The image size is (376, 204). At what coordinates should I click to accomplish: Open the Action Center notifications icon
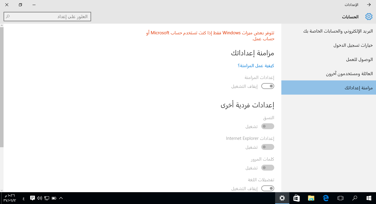click(33, 198)
